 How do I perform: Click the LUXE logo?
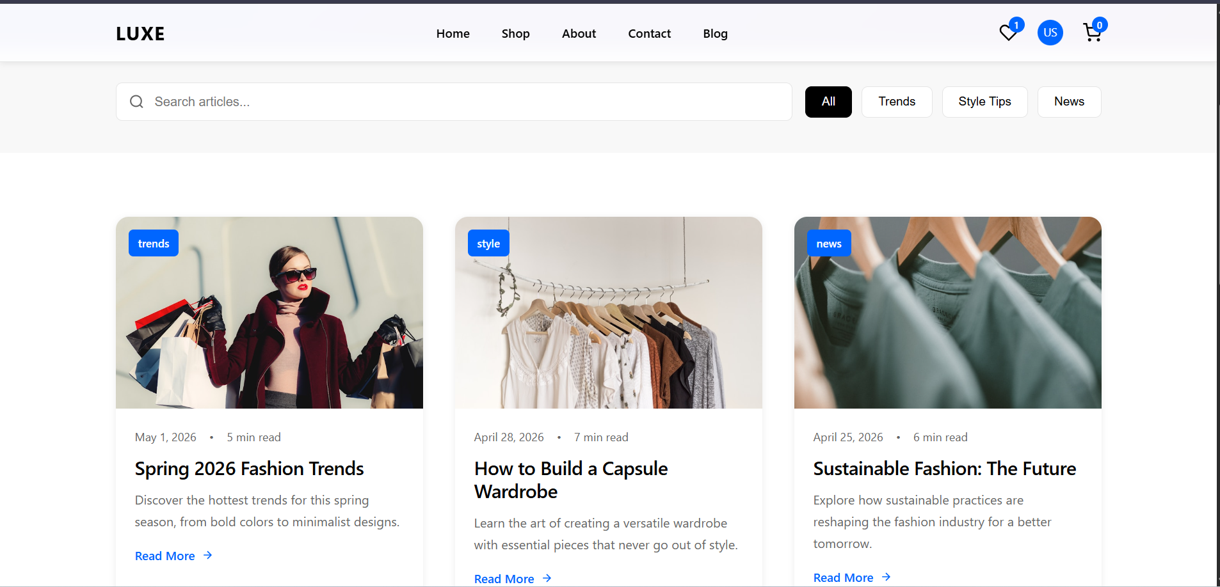pos(140,34)
